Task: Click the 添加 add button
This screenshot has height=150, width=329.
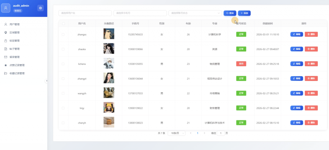Action: coord(244,13)
